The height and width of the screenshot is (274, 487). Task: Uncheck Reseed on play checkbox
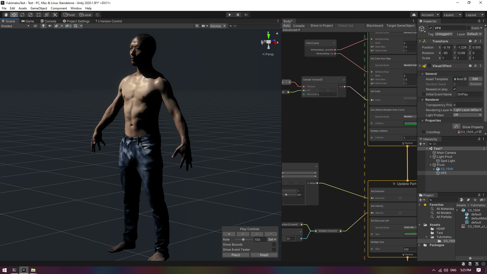coord(455,89)
